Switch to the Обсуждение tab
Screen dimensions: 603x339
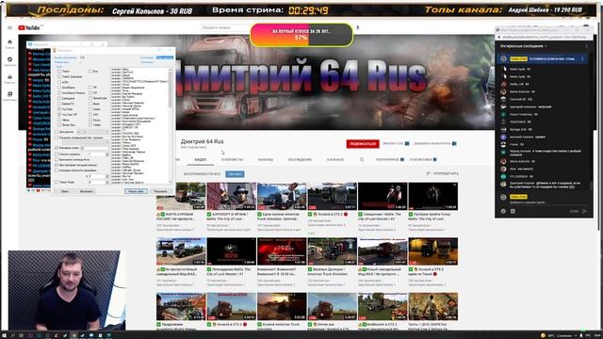[x=300, y=159]
